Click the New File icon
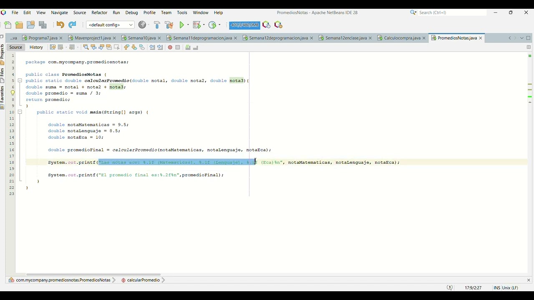 coord(8,25)
